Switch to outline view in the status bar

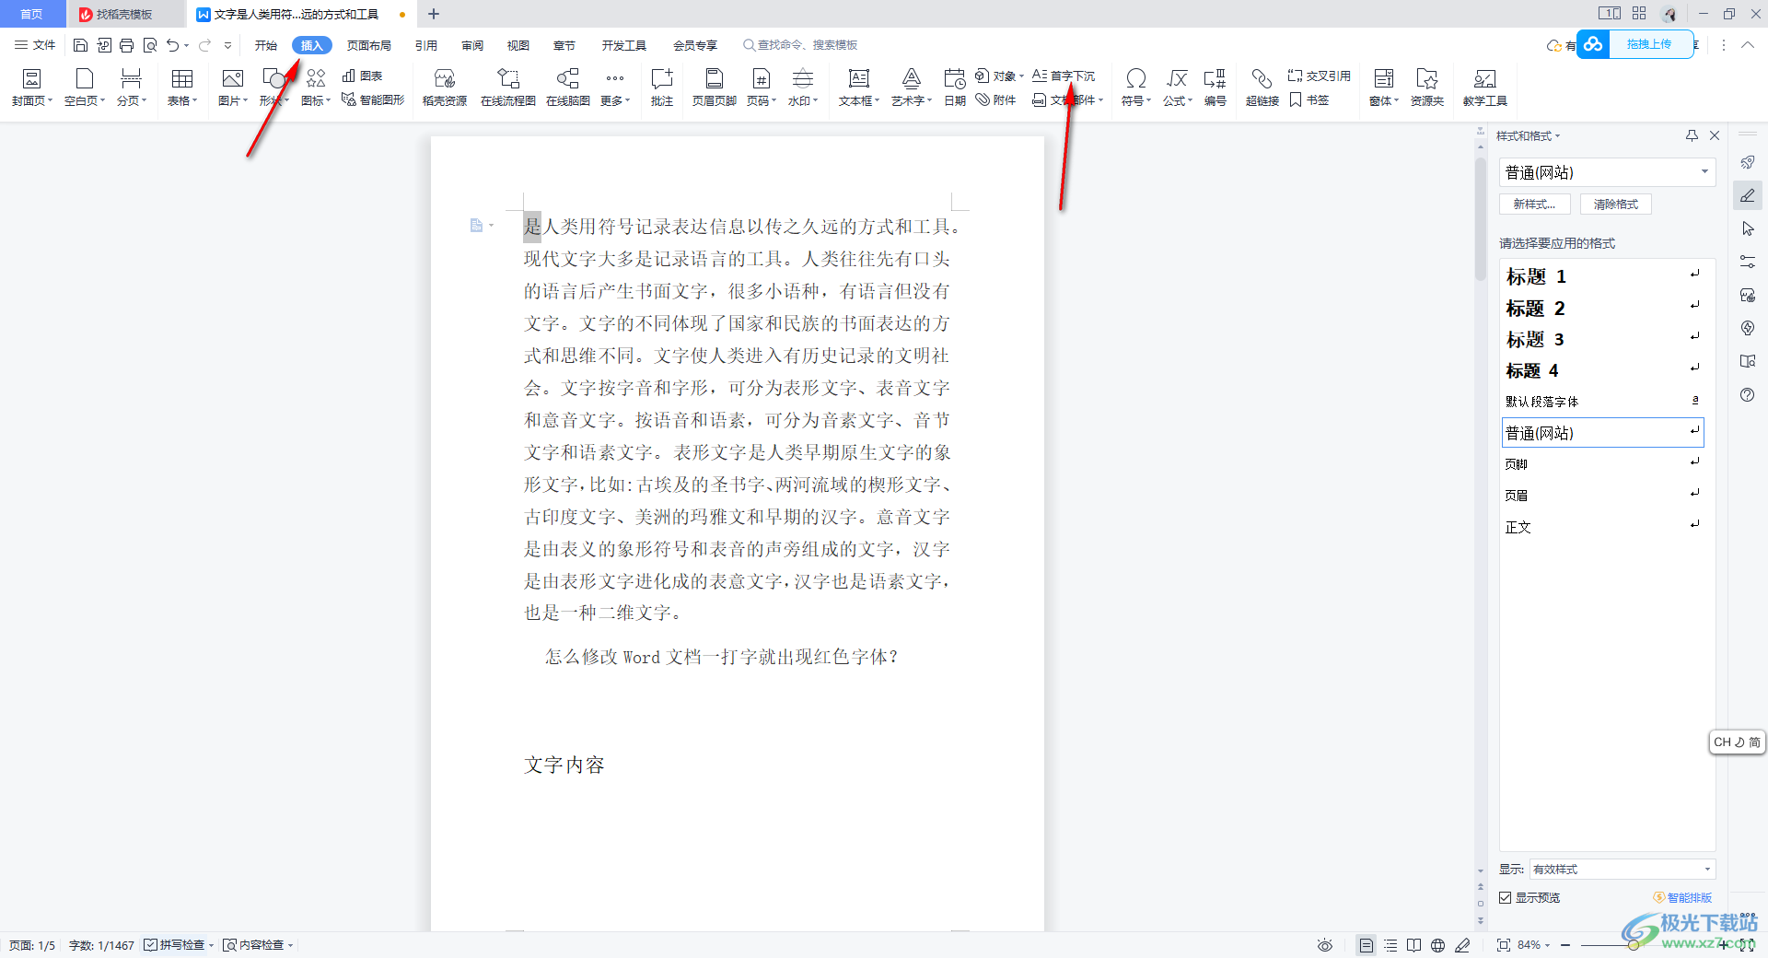coord(1390,945)
